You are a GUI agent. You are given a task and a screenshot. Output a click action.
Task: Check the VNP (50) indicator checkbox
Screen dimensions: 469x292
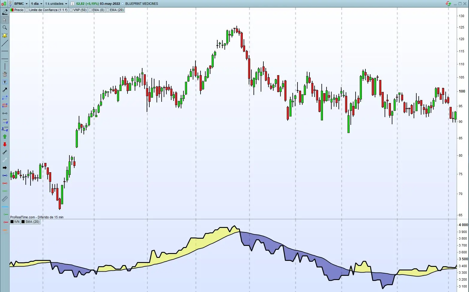click(x=71, y=10)
